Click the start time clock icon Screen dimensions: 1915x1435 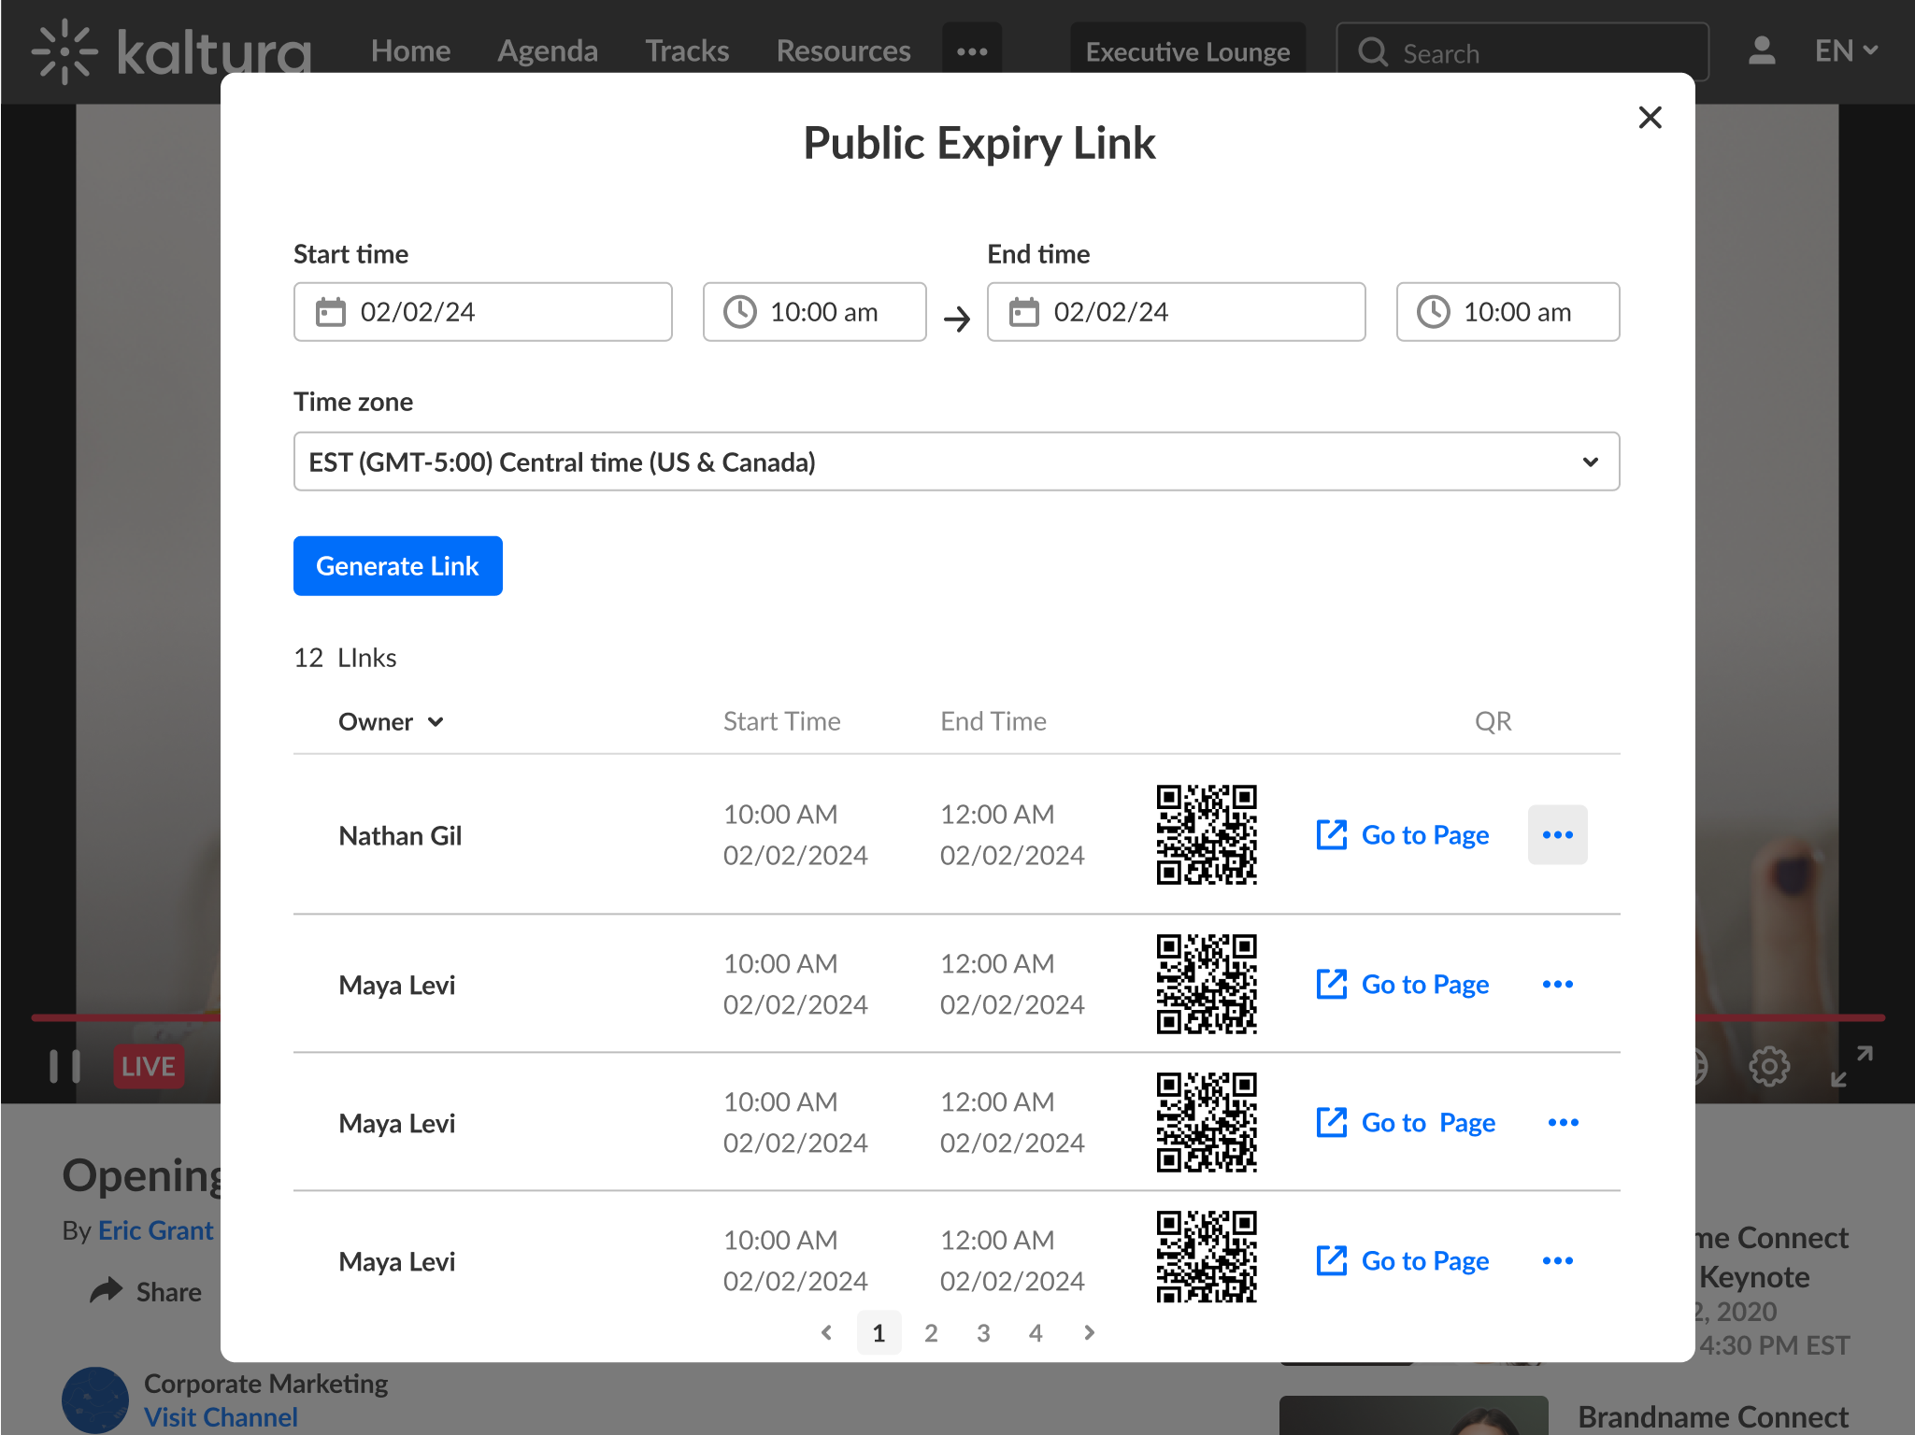739,312
